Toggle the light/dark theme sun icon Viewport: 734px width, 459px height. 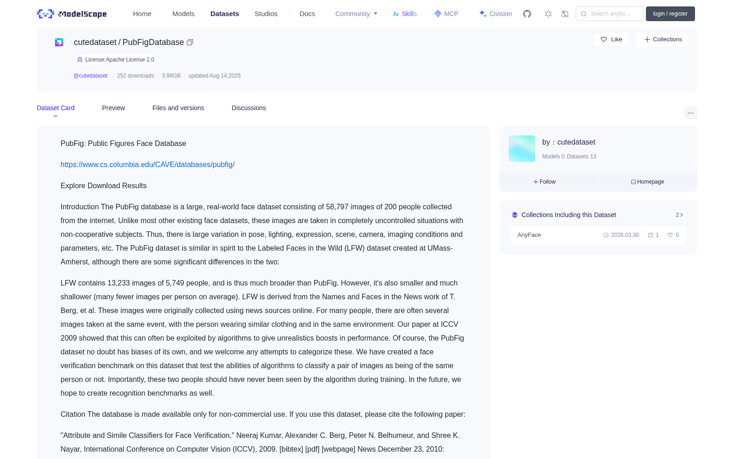coord(548,14)
